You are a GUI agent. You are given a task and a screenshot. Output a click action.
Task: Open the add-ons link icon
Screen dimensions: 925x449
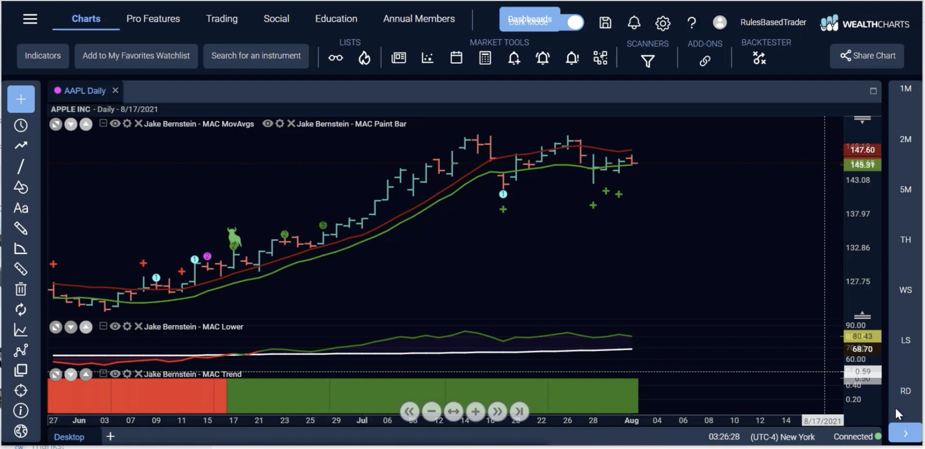coord(705,61)
